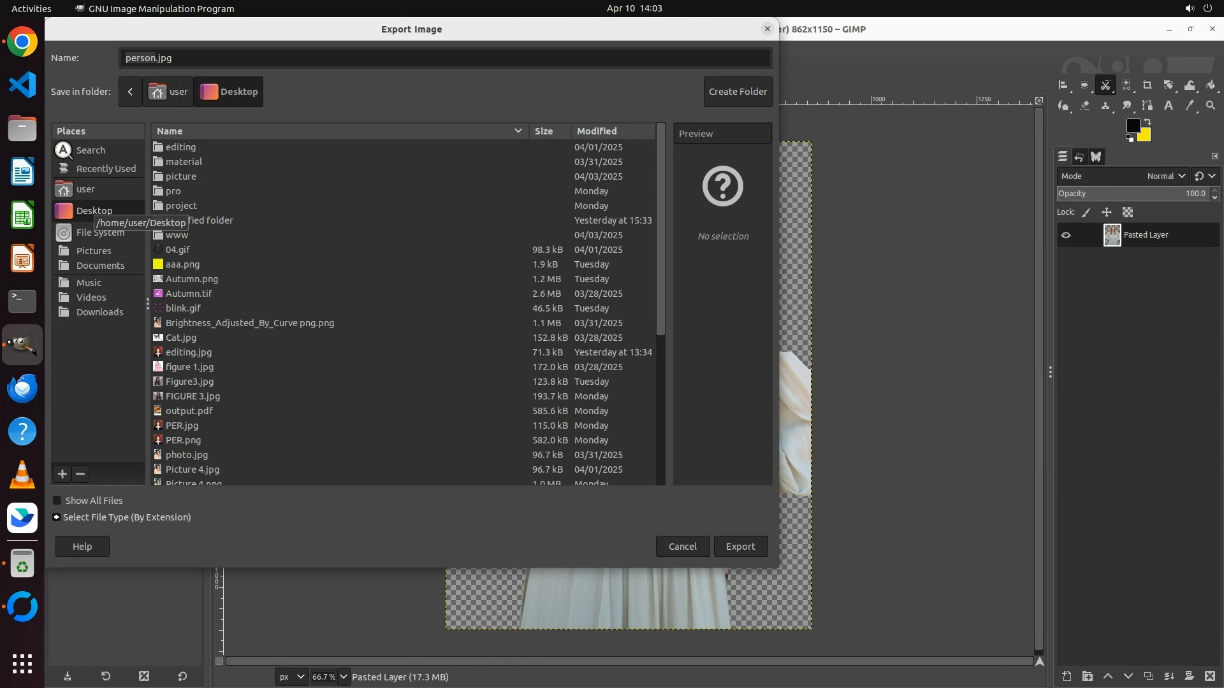Toggle Pasted Layer visibility eye
Screen dimensions: 1224x688
pyautogui.click(x=1066, y=235)
